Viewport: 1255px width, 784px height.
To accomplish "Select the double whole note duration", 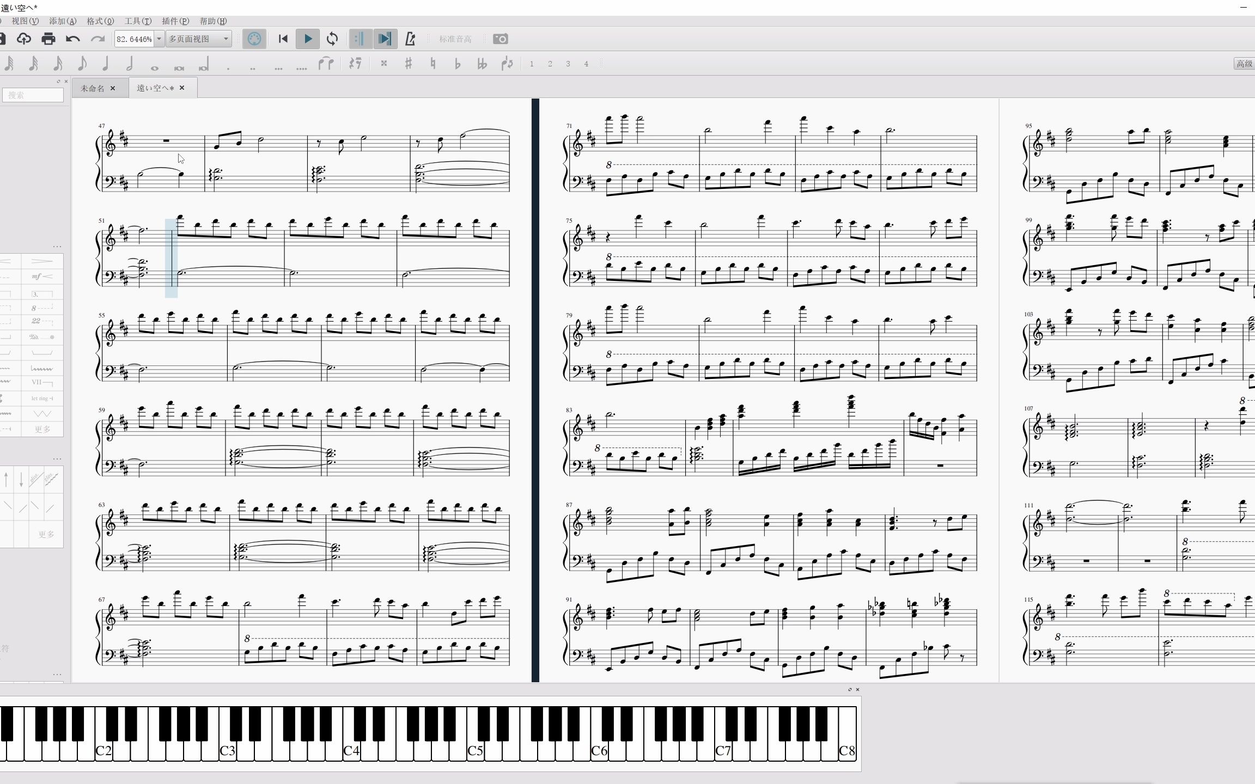I will [179, 68].
